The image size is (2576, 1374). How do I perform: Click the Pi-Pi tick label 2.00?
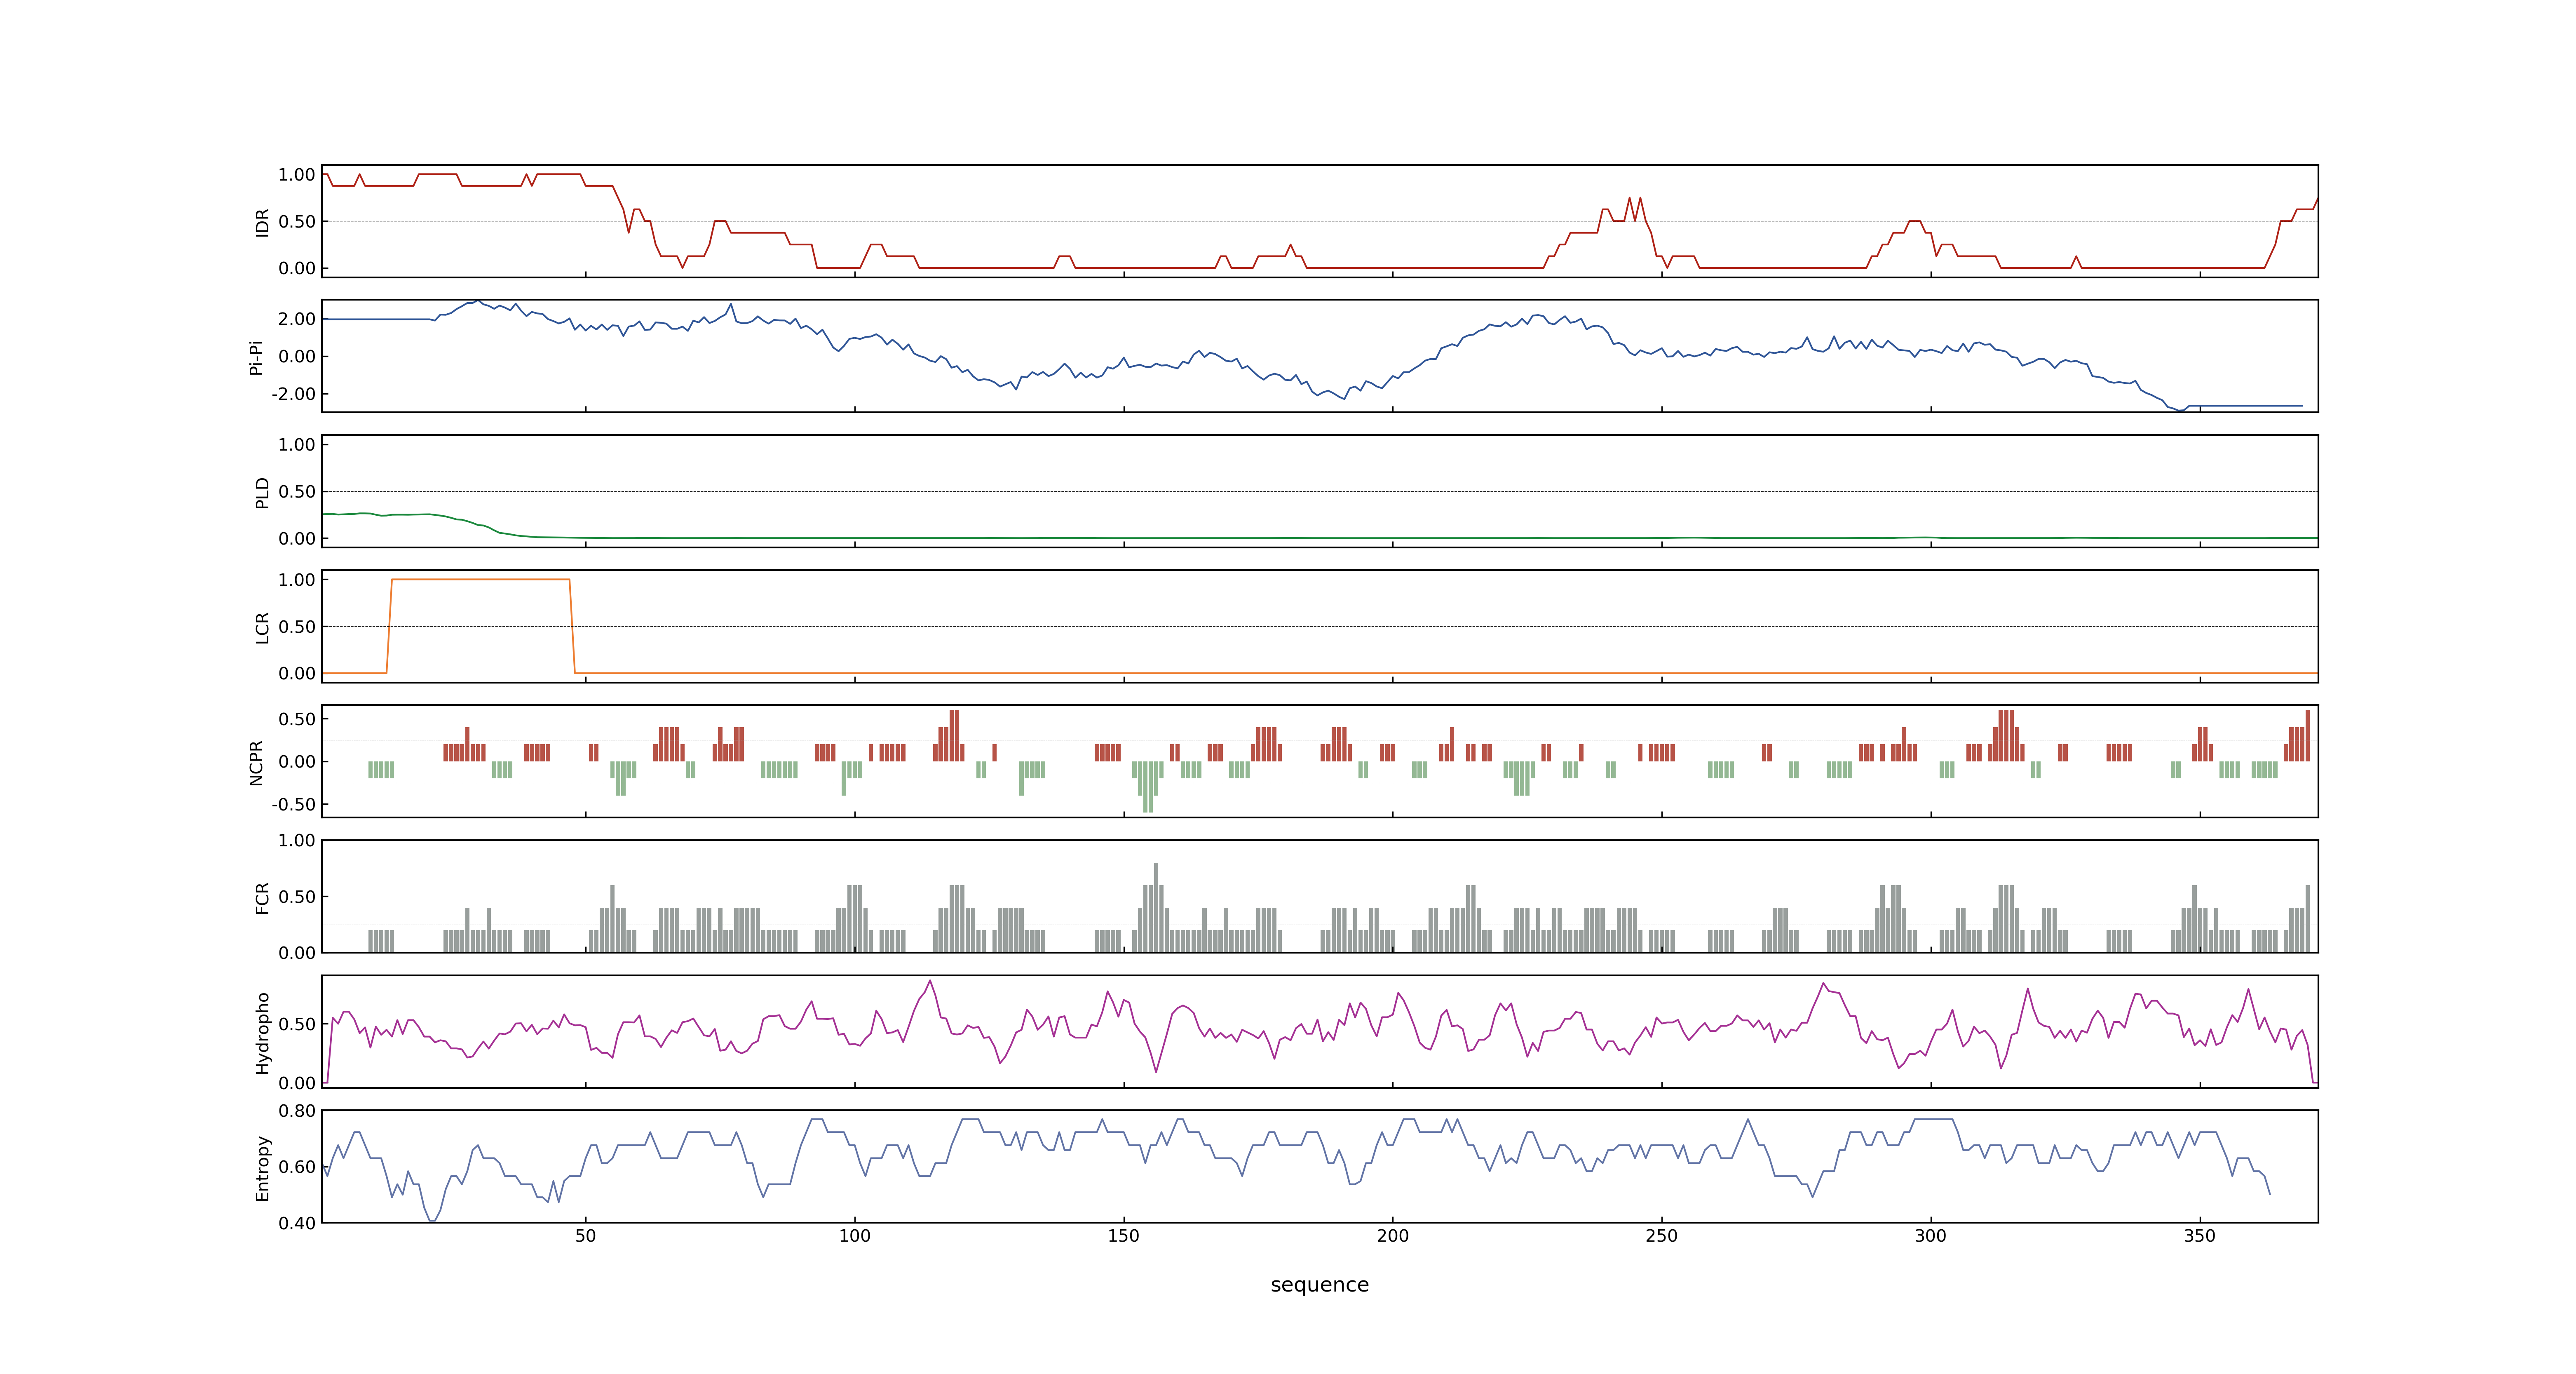(297, 319)
